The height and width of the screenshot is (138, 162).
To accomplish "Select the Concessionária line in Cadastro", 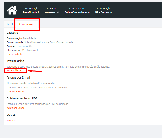I will 40,42.
